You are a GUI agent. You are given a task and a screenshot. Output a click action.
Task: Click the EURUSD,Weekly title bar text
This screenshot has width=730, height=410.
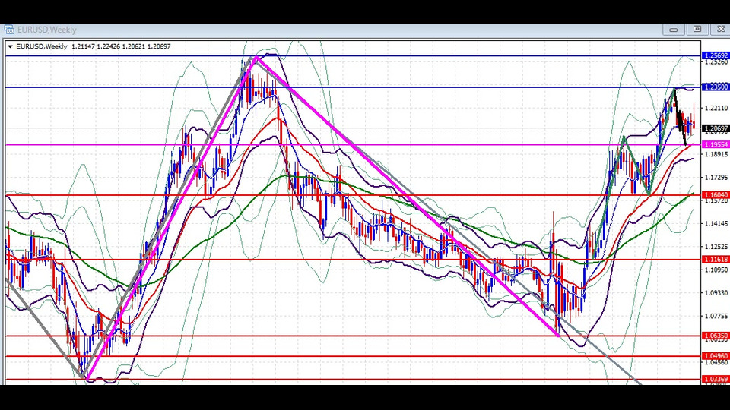pos(46,30)
